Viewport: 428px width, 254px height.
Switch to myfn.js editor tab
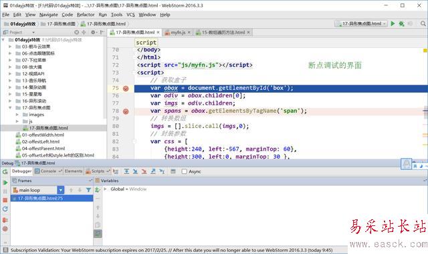(x=178, y=33)
